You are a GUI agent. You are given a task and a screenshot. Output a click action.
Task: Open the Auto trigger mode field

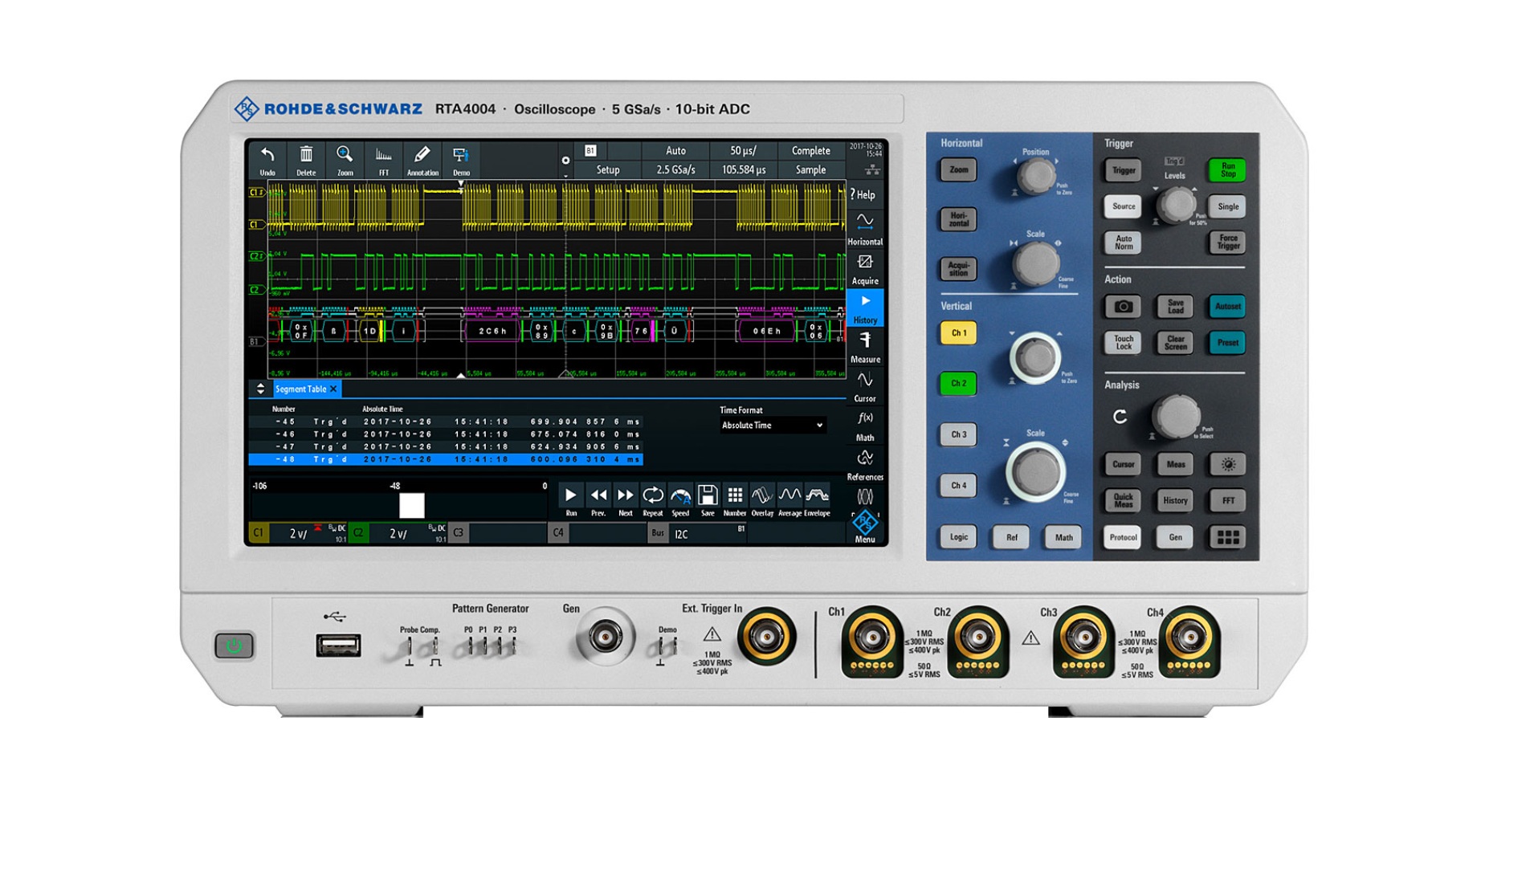click(x=675, y=150)
